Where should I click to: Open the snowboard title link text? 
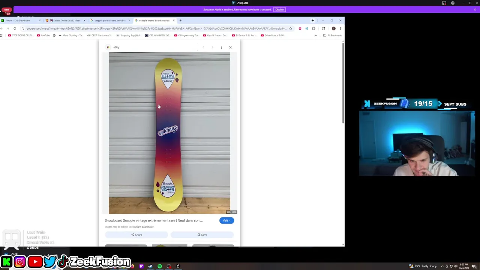153,220
